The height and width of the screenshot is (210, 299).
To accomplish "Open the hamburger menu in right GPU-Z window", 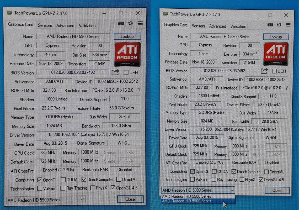I will pos(288,25).
